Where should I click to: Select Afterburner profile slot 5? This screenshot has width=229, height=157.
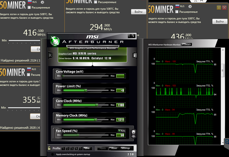[x=81, y=148]
